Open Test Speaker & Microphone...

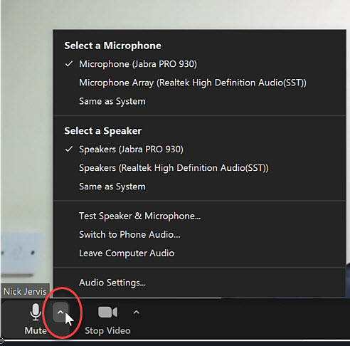point(140,216)
